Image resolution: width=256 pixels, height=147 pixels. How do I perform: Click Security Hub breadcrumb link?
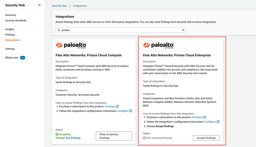point(59,6)
